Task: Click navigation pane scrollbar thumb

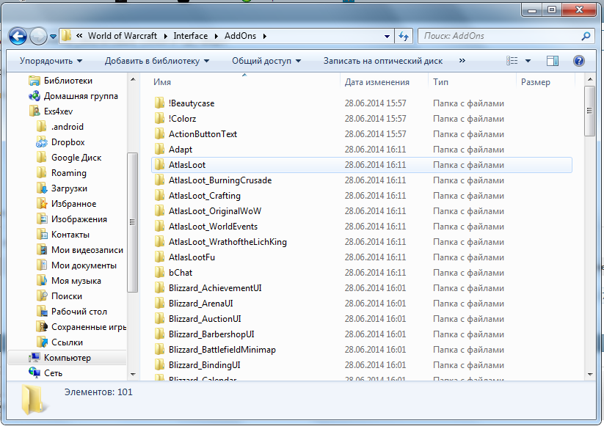Action: point(133,222)
